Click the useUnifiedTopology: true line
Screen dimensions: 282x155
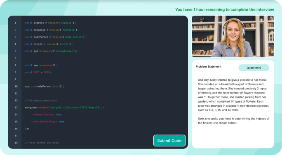(47, 122)
